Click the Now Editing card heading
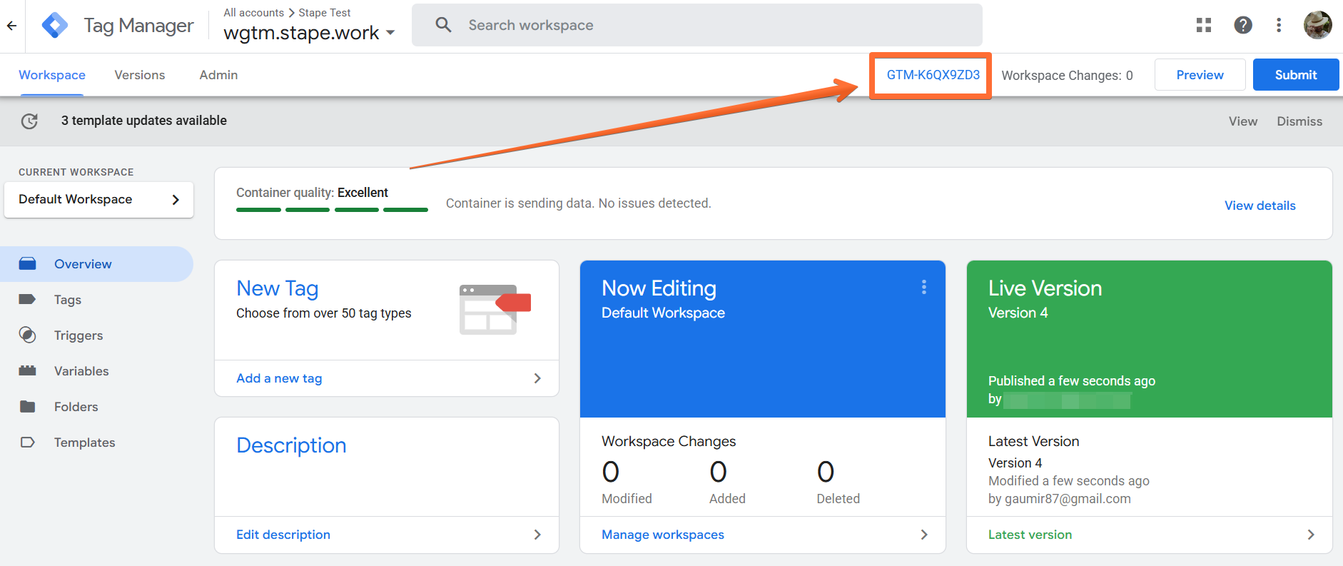 [x=659, y=288]
